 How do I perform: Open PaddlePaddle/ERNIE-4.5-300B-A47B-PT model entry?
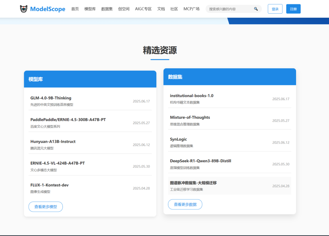click(x=90, y=123)
